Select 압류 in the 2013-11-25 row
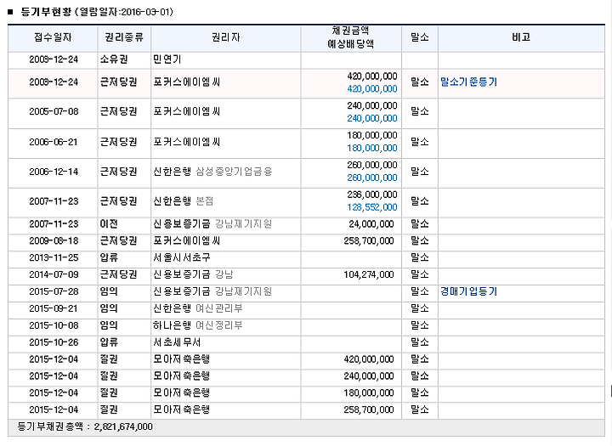 (x=109, y=257)
